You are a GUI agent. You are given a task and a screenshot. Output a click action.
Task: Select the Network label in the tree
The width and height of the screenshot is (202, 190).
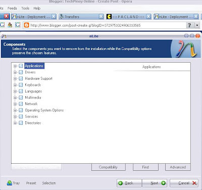click(x=31, y=104)
